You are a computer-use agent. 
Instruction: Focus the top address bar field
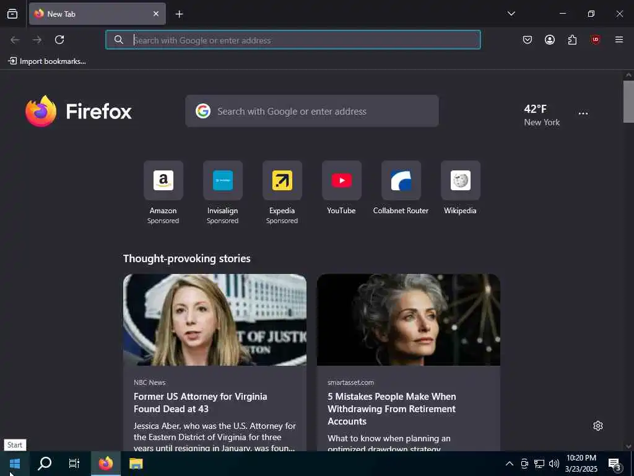pyautogui.click(x=293, y=40)
